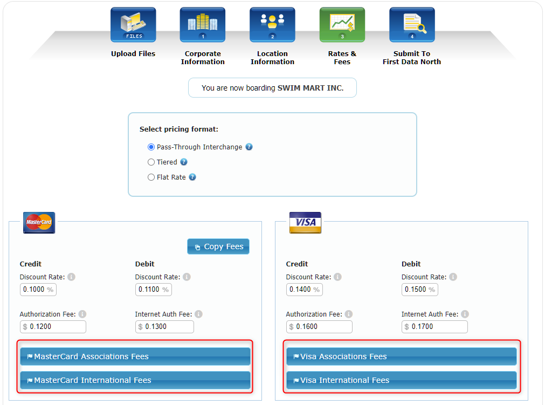Info icon for MasterCard Credit Discount Rate
Image resolution: width=545 pixels, height=405 pixels.
71,277
